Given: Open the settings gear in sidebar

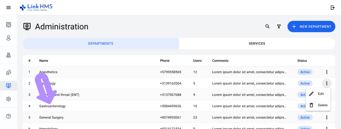Looking at the screenshot, I should coord(8,99).
